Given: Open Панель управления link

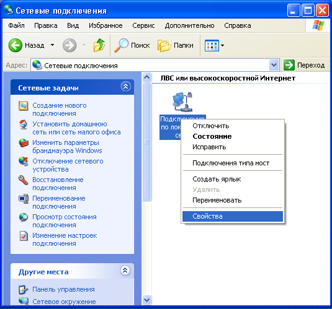Looking at the screenshot, I should (x=63, y=290).
